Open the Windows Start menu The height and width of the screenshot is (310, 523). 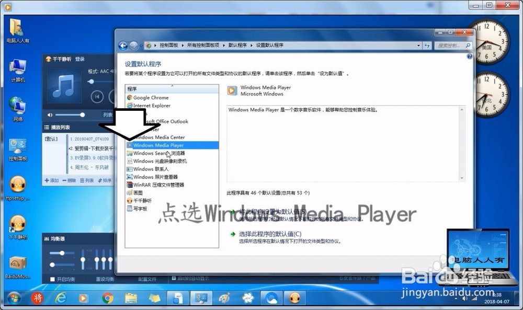(x=14, y=298)
